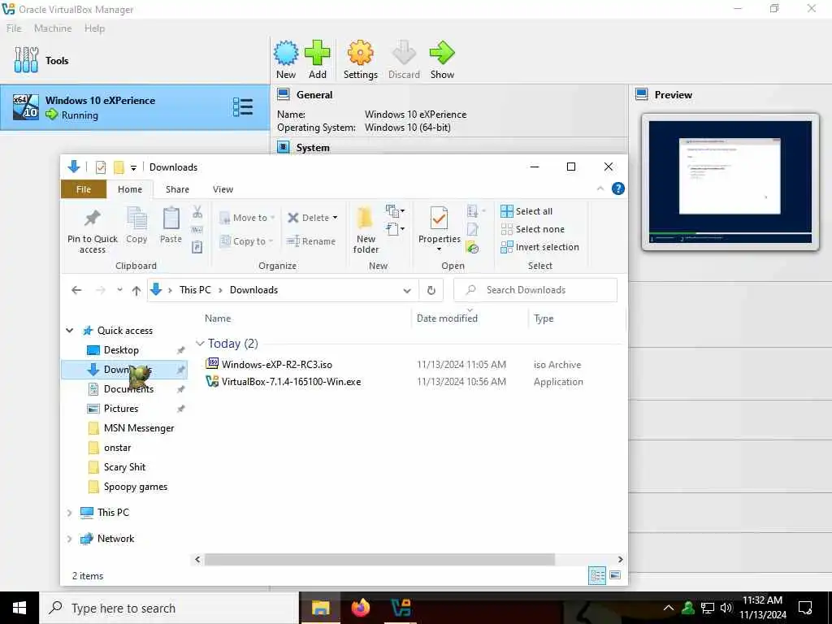
Task: Open the address bar history dropdown
Action: click(407, 290)
